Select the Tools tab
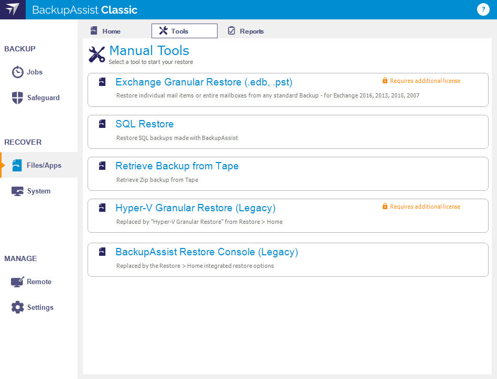This screenshot has height=379, width=497. (185, 31)
